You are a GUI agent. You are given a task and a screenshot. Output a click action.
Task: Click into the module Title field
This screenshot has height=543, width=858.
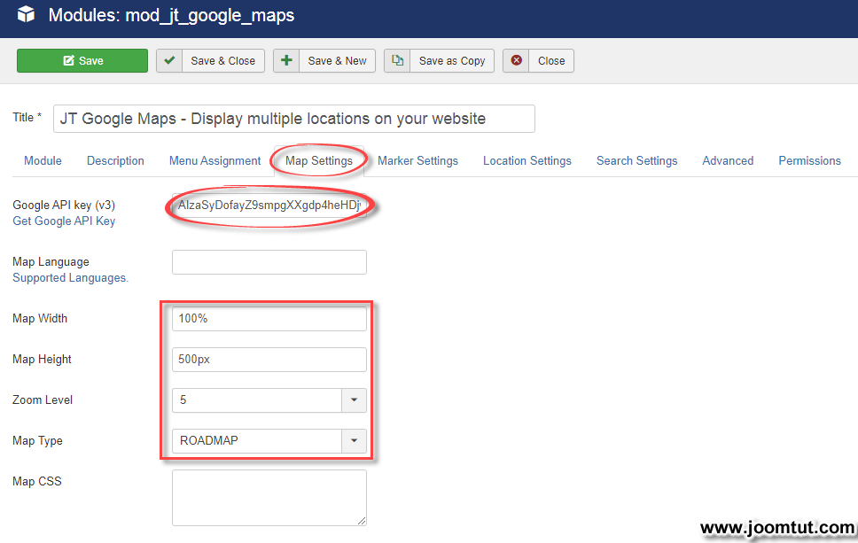tap(294, 119)
